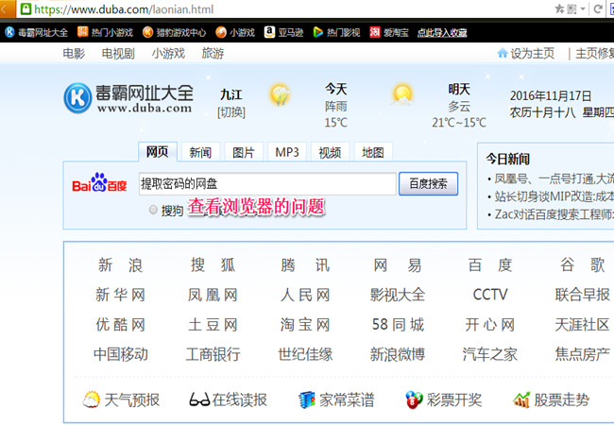Open the 腾讯 site link
The image size is (614, 425).
[305, 265]
